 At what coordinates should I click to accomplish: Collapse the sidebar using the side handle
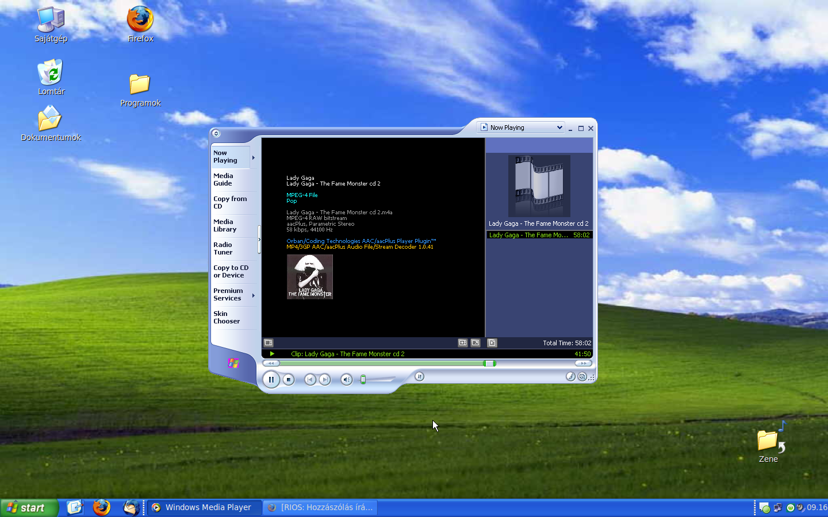point(259,240)
